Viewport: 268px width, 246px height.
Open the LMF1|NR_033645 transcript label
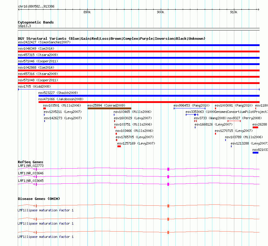click(31, 181)
